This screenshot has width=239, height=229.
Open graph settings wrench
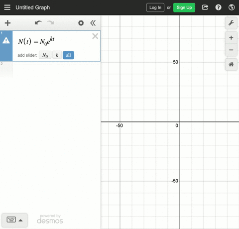coord(231,23)
